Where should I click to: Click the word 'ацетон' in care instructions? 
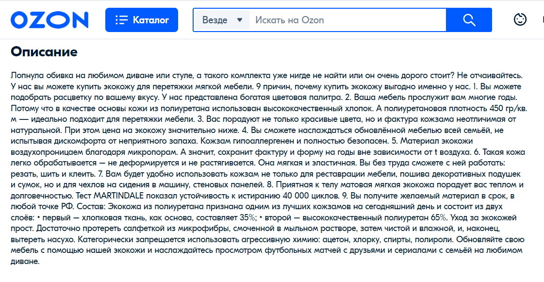click(334, 239)
